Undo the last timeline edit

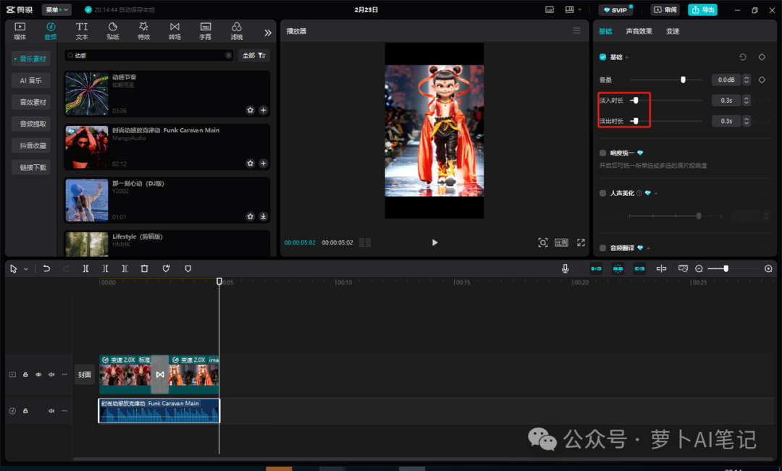click(x=46, y=268)
